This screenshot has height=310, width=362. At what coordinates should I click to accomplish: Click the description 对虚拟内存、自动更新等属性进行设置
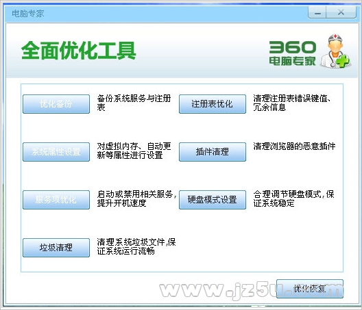(x=134, y=151)
